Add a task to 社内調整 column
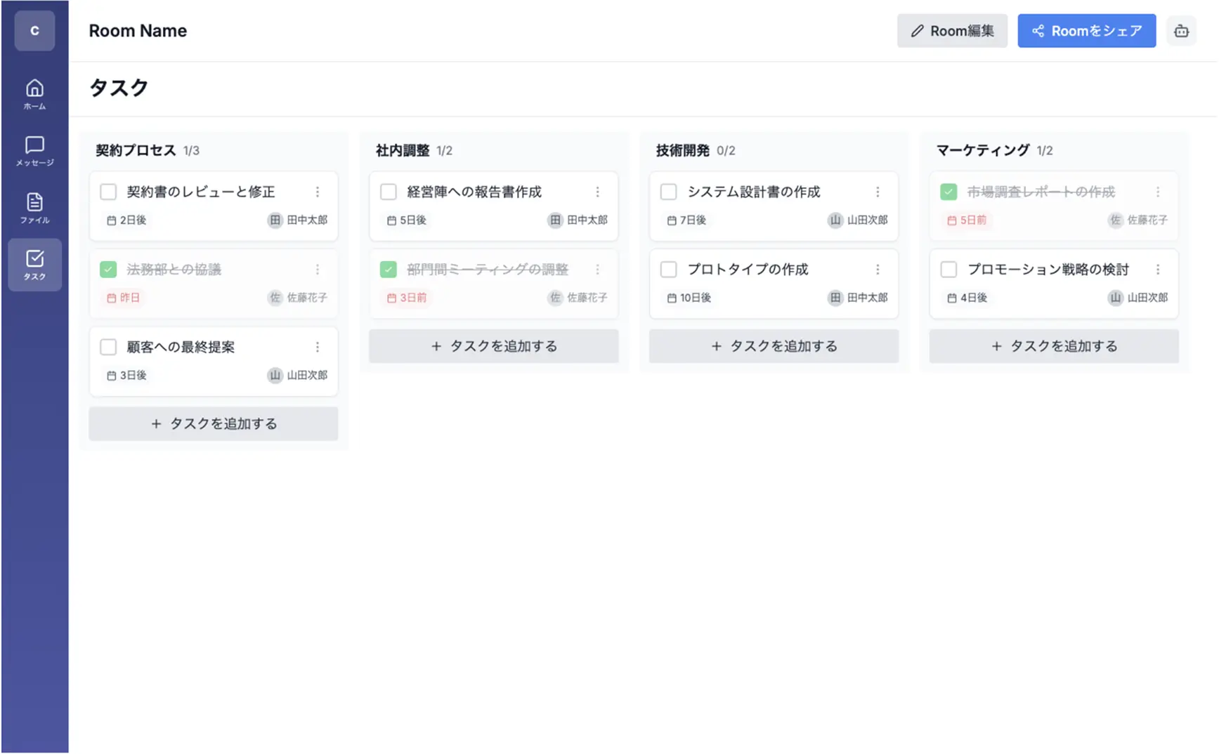Image resolution: width=1219 pixels, height=754 pixels. point(493,346)
